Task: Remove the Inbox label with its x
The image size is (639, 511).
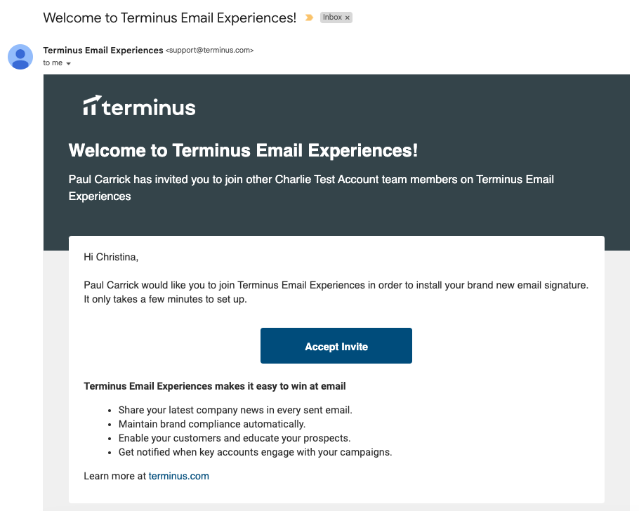Action: tap(347, 18)
